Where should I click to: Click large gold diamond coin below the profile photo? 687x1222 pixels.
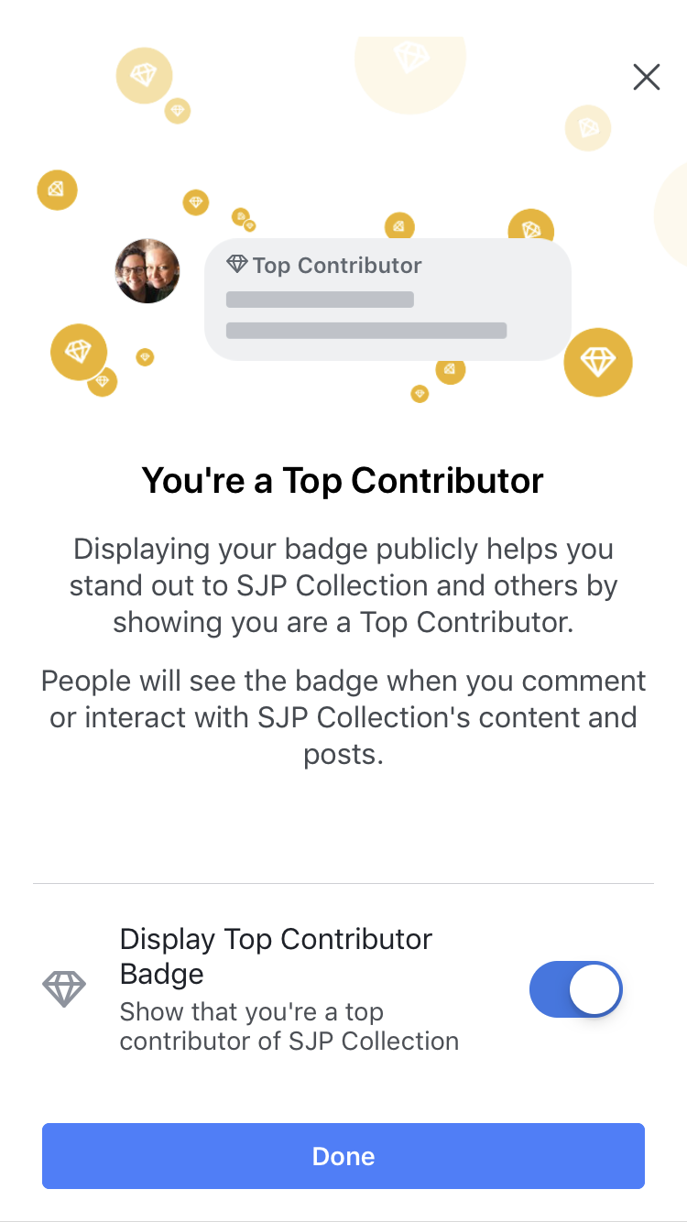point(79,352)
